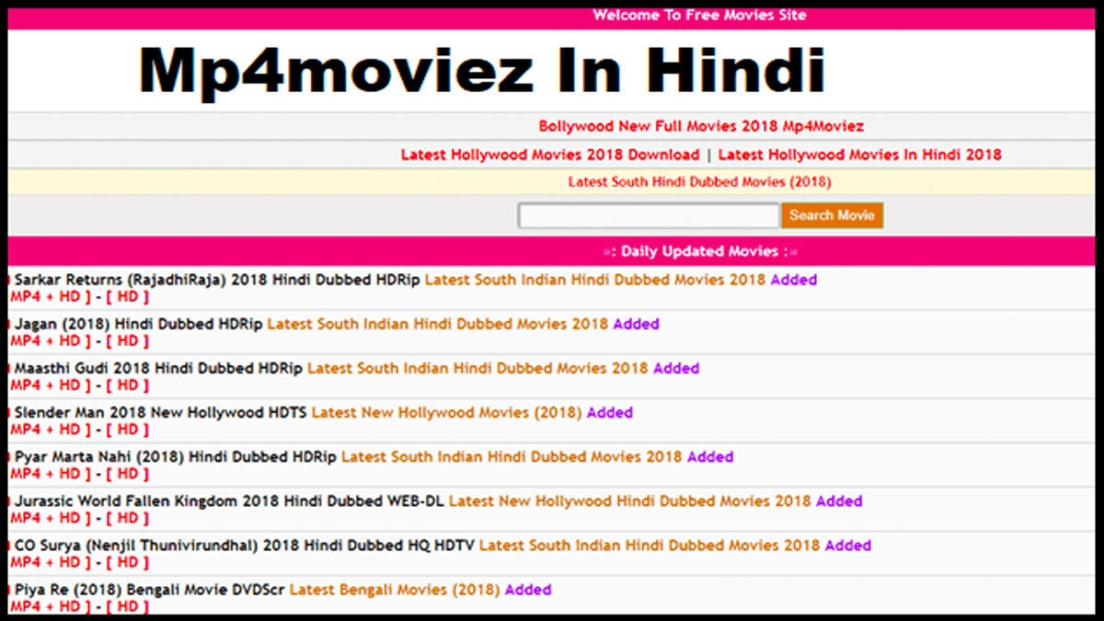Click 'Added' label on Piya Re row
This screenshot has height=621, width=1104.
tap(528, 590)
